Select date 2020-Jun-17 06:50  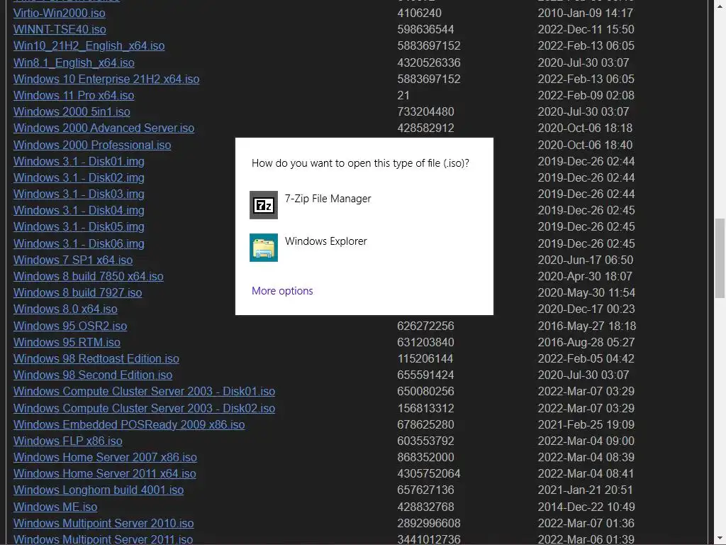point(585,260)
